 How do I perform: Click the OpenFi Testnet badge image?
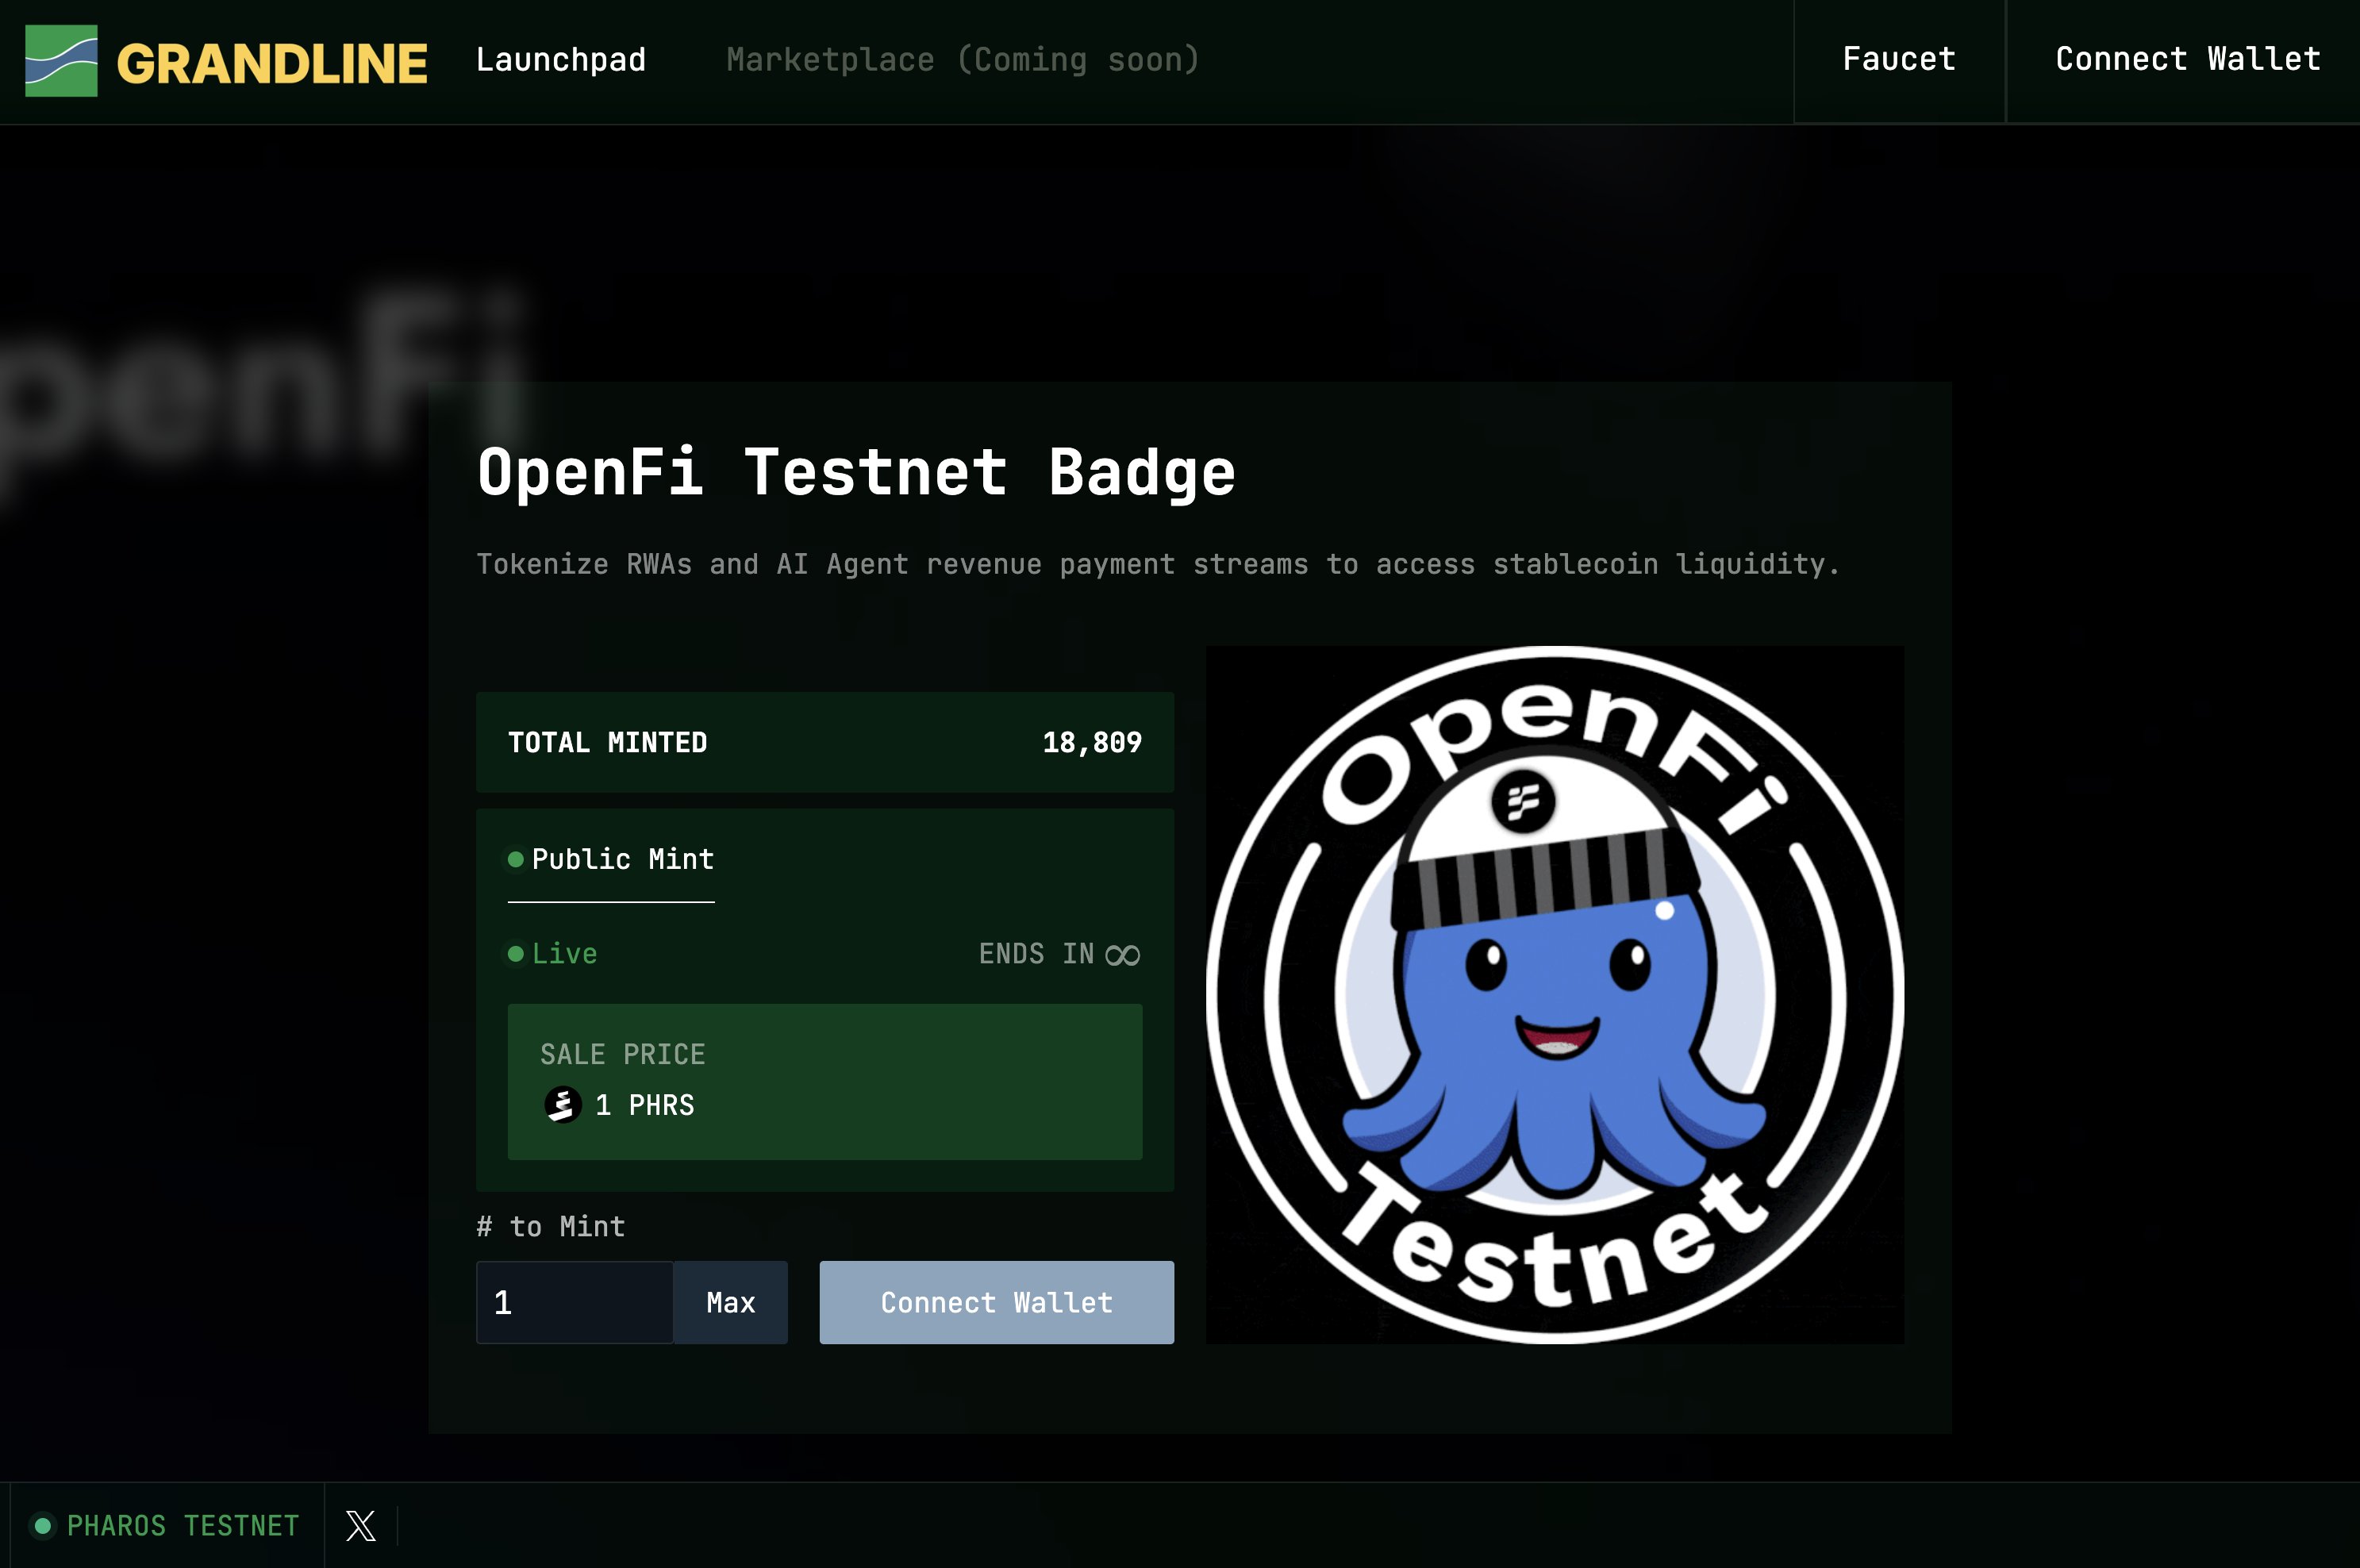1554,995
